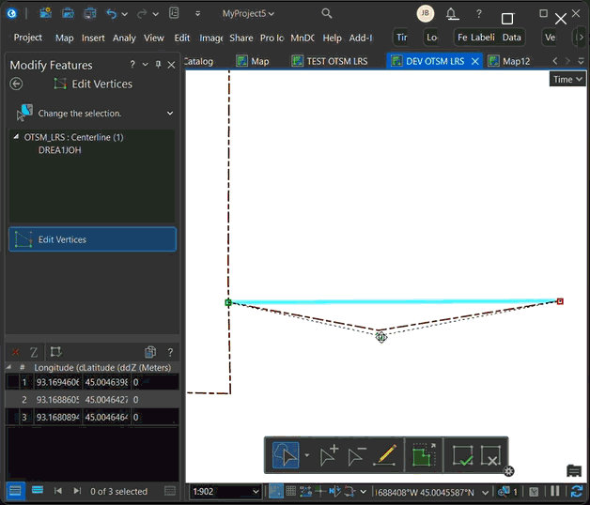Click the Undo arrow icon
Screen dimensions: 590x505
[x=112, y=14]
